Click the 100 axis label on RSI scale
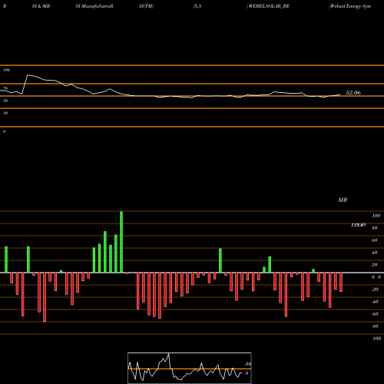384x384 pixels. 6,70
